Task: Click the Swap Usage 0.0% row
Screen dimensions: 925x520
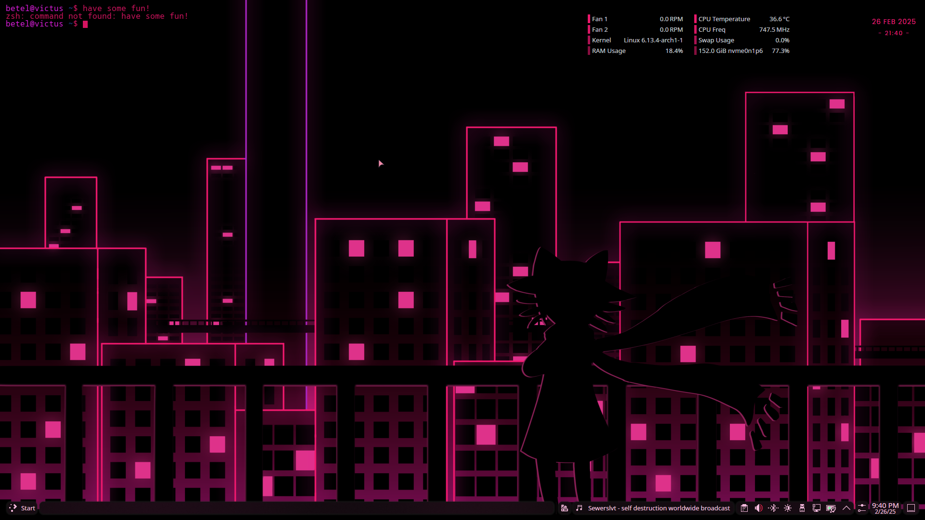Action: [742, 40]
